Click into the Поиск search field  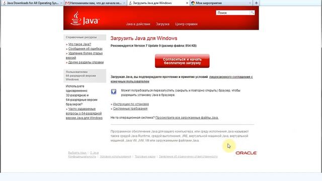[x=233, y=13]
